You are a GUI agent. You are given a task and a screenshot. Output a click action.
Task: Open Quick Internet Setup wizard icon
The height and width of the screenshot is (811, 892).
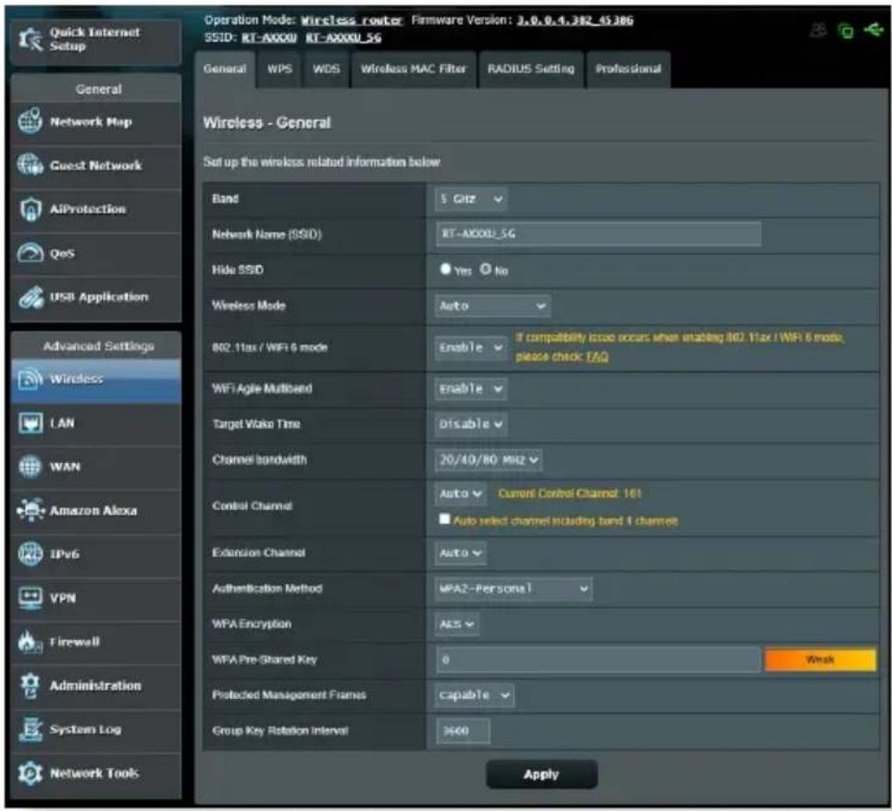pyautogui.click(x=31, y=39)
